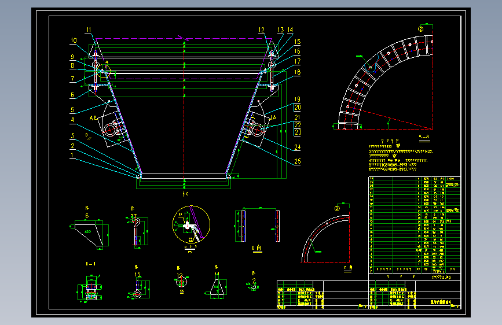The image size is (502, 325).
Task: Pick callout number 18 on right side
Action: click(297, 72)
